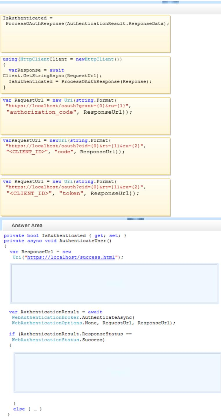This screenshot has height=418, width=221.
Task: Click the else { … } line
Action: [x=28, y=409]
